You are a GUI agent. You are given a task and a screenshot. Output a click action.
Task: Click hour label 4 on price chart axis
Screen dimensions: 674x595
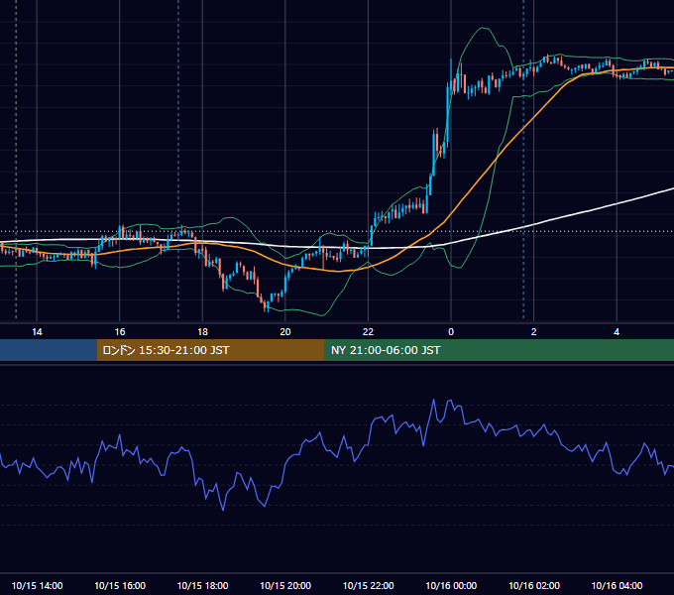pos(617,332)
